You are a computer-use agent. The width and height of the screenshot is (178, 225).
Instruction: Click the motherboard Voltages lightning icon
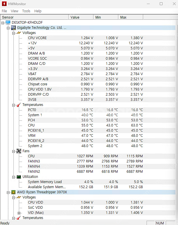(19, 33)
